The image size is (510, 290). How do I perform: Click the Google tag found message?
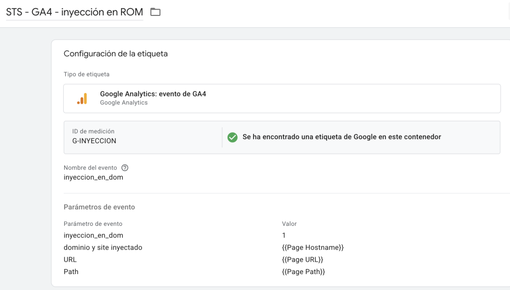(342, 137)
